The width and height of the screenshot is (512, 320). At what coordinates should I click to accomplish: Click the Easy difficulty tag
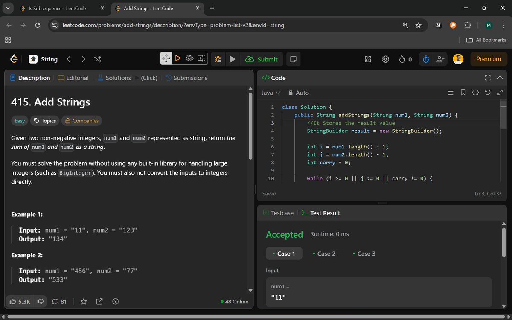[x=20, y=121]
